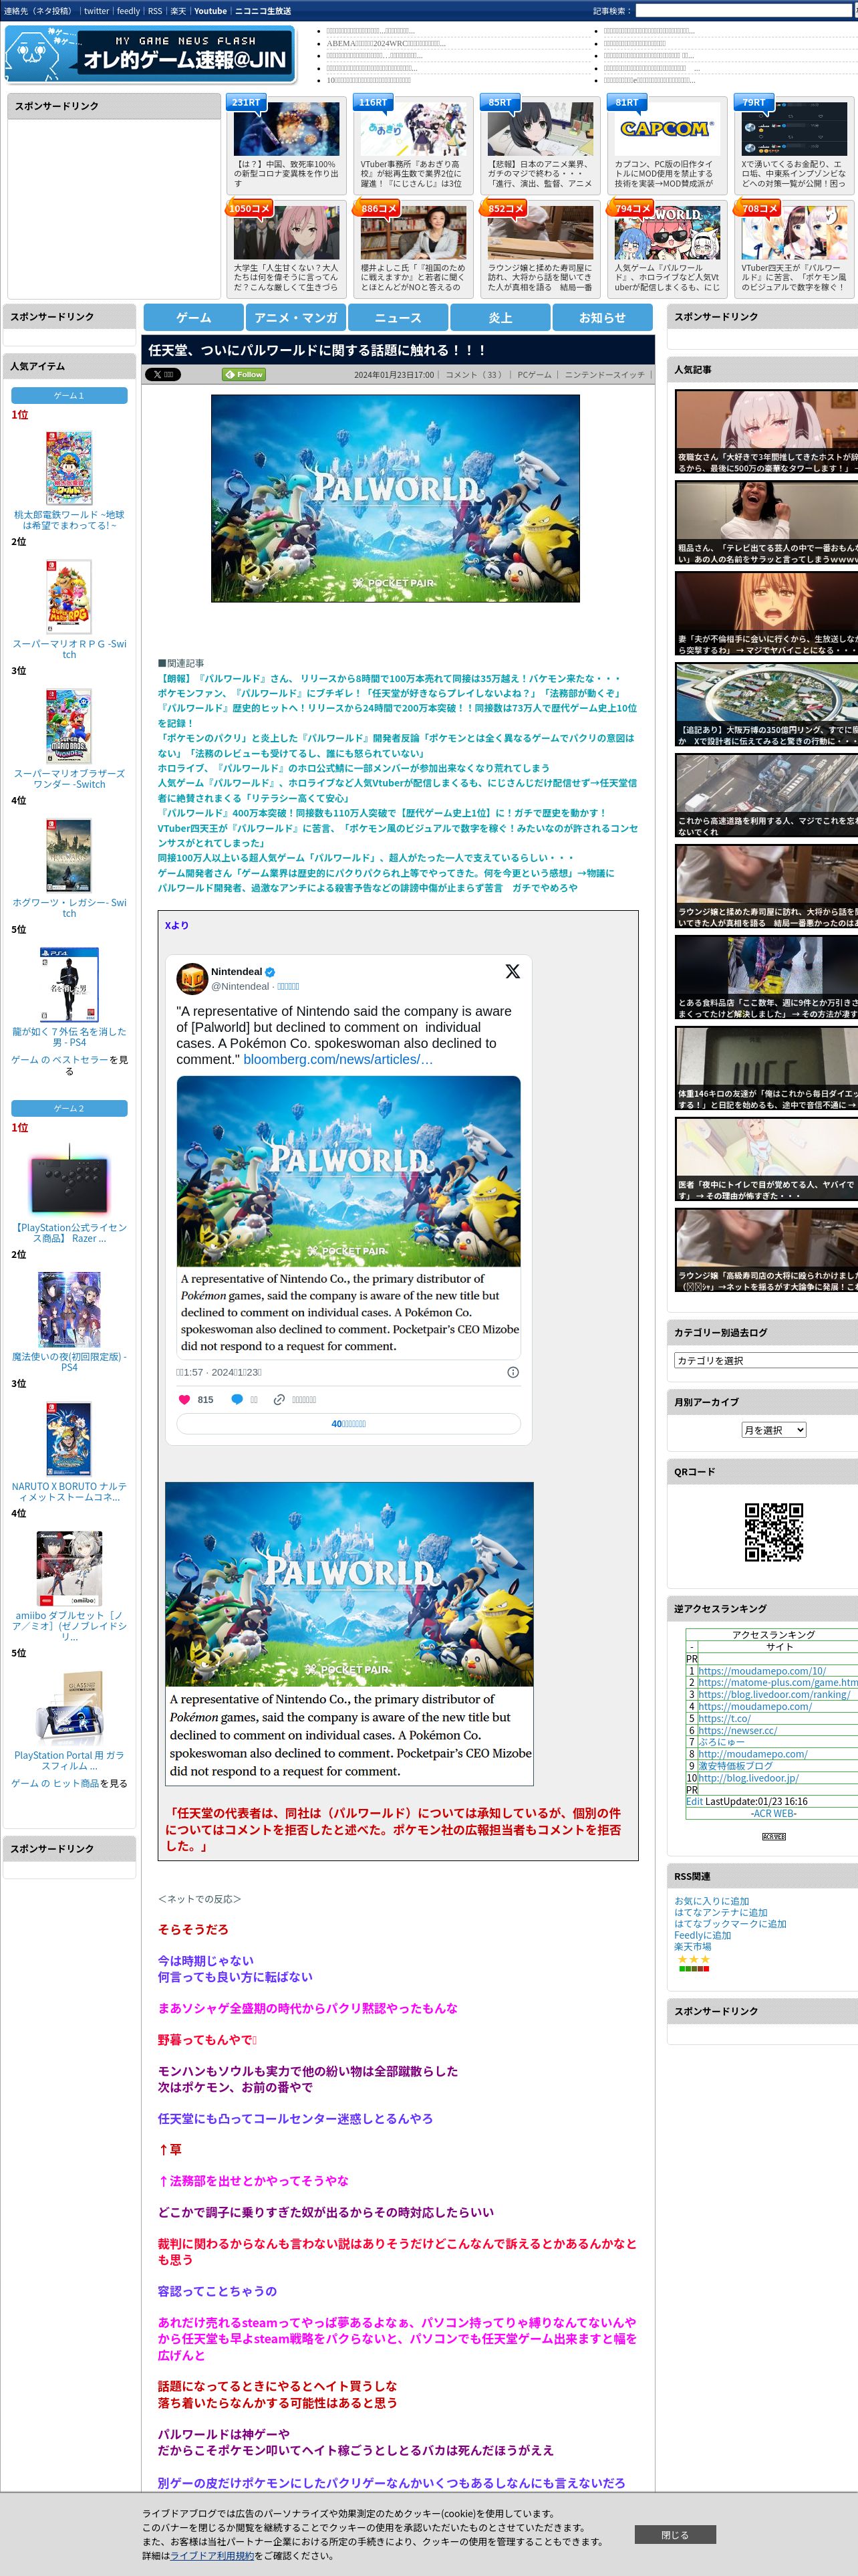Click the reply bubble icon on tweet

(x=237, y=1399)
